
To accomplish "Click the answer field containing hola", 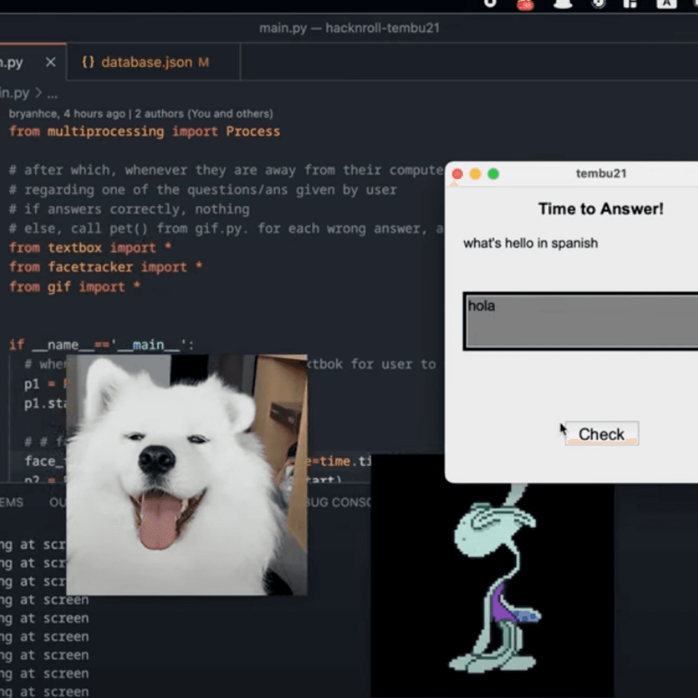I will coord(580,321).
